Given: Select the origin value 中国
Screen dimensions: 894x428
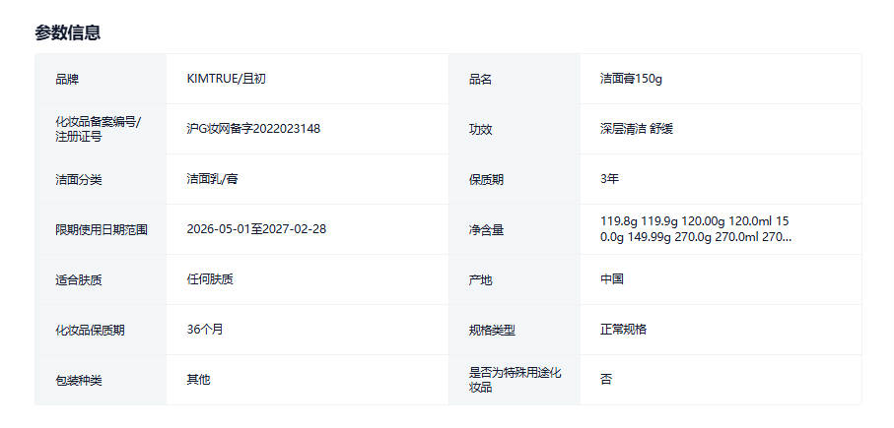Looking at the screenshot, I should tap(612, 279).
